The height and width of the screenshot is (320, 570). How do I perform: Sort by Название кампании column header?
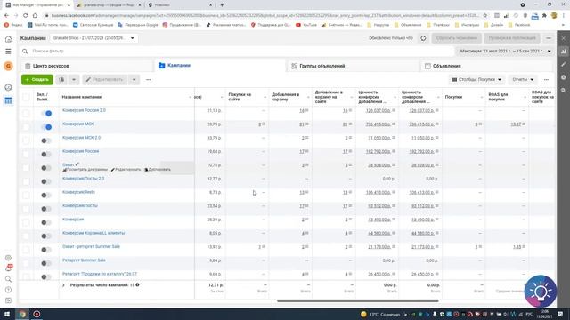pos(82,97)
